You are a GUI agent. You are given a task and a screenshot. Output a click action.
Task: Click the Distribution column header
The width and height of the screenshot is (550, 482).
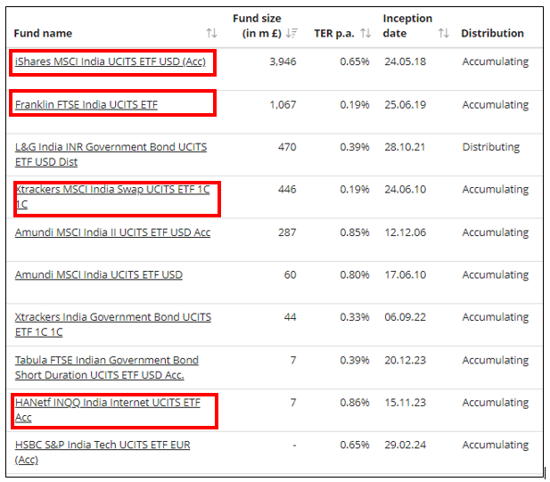[x=492, y=33]
